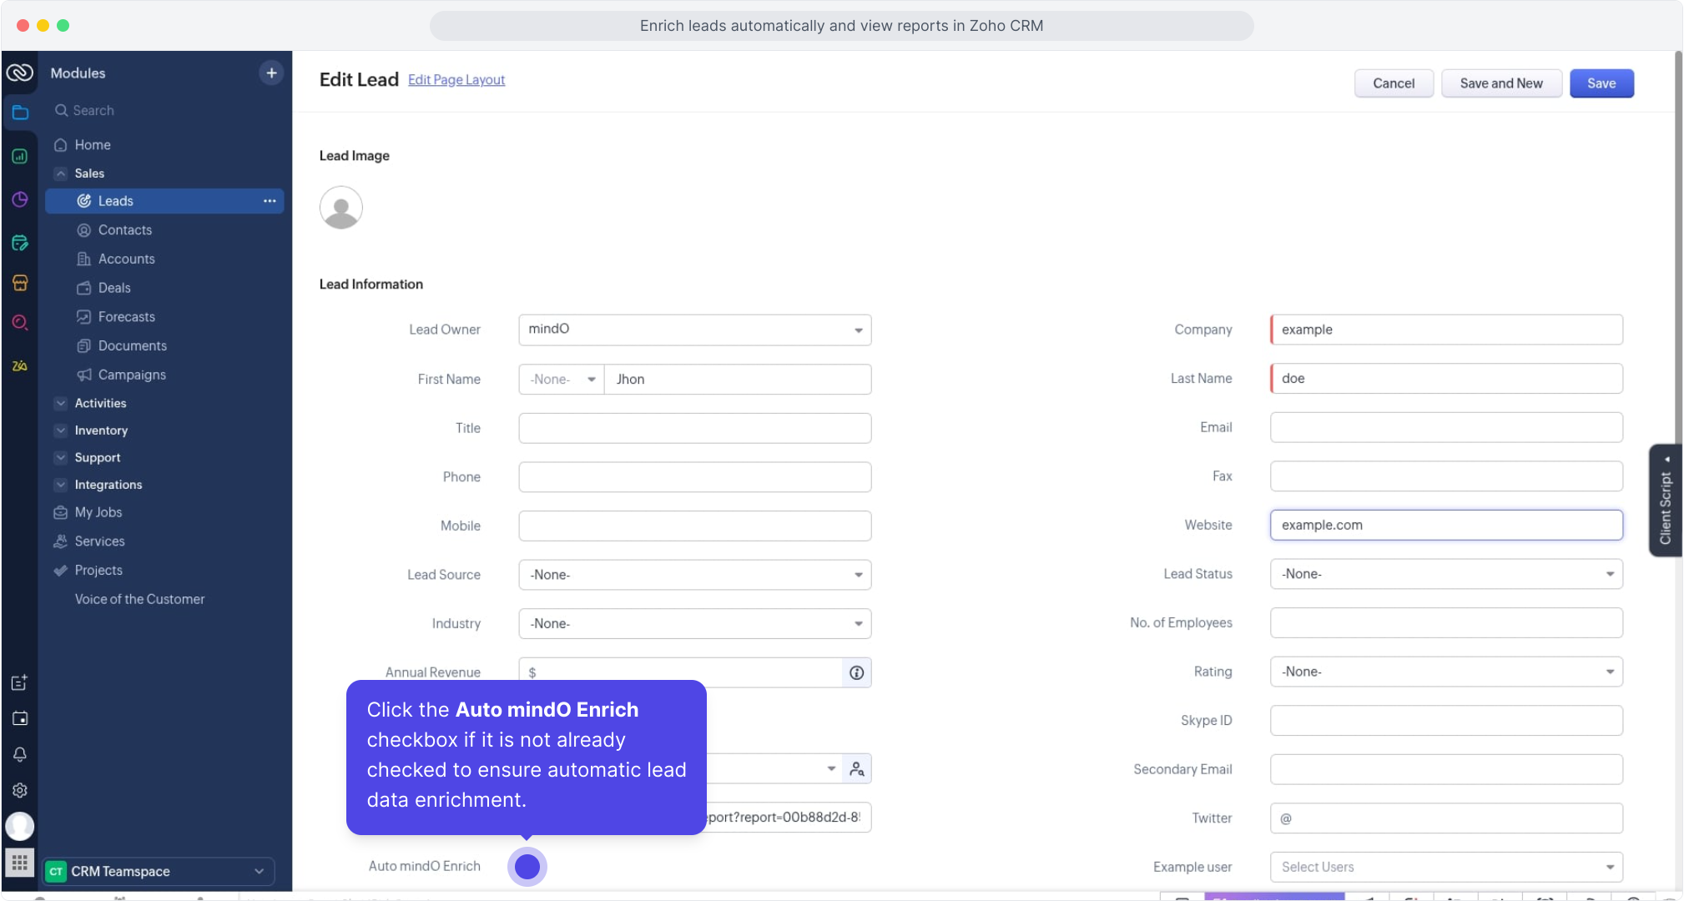
Task: Open the apps grid icon in the left rail
Action: click(20, 862)
